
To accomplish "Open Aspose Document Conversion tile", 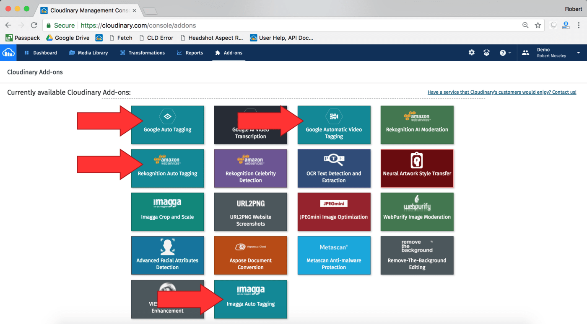I will click(251, 255).
